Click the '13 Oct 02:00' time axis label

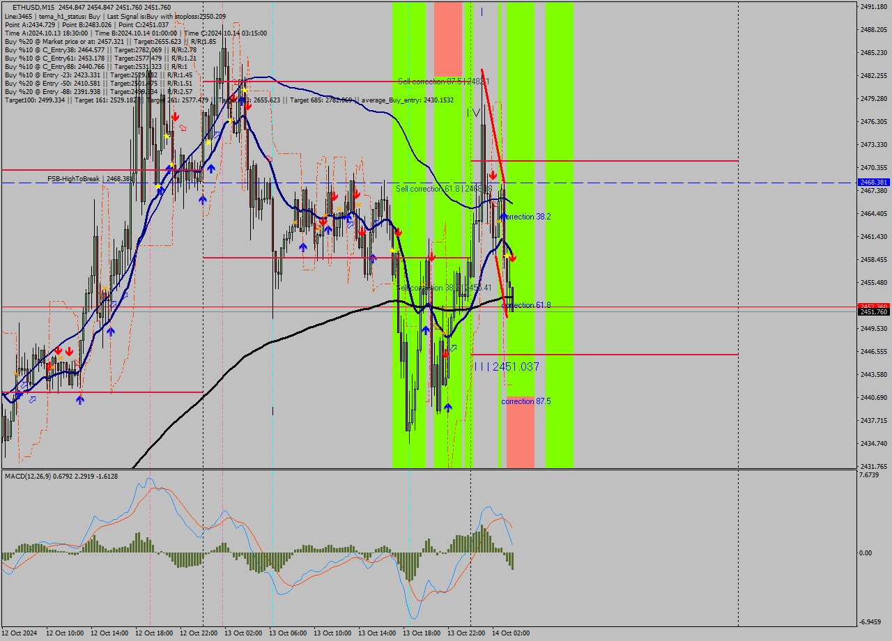tap(243, 633)
